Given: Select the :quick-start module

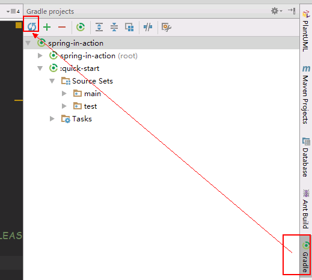Looking at the screenshot, I should pyautogui.click(x=75, y=68).
